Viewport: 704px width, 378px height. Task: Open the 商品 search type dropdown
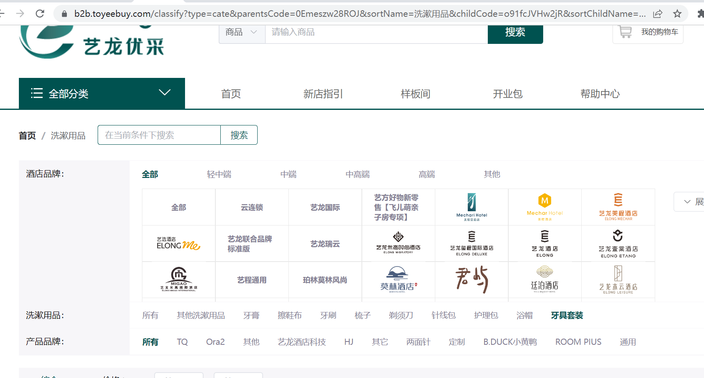click(x=242, y=32)
